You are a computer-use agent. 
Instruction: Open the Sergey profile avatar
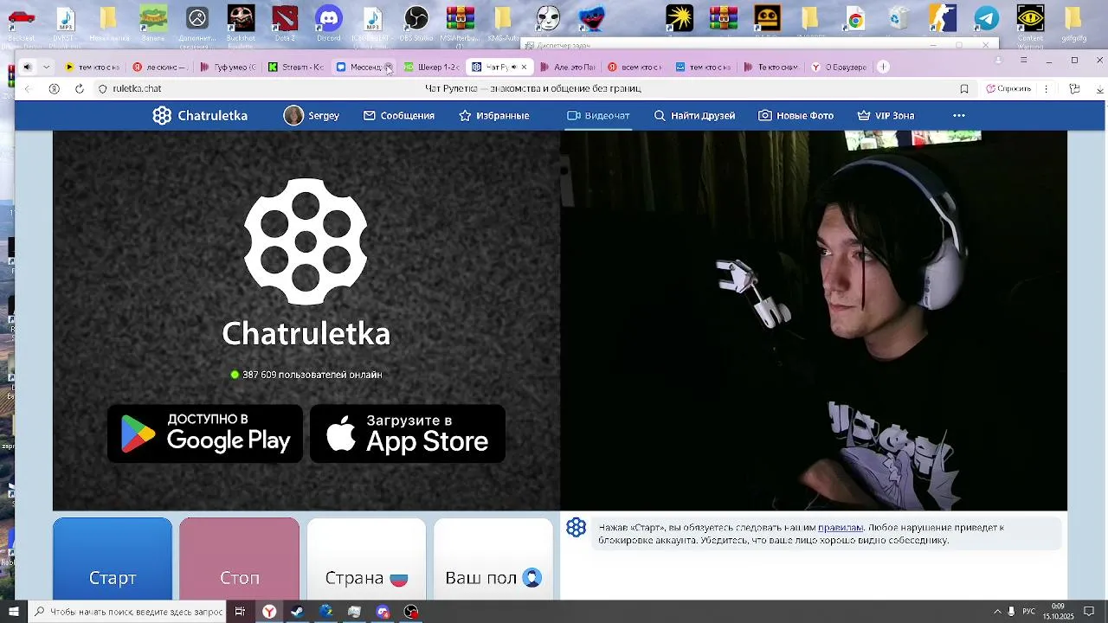pos(293,116)
